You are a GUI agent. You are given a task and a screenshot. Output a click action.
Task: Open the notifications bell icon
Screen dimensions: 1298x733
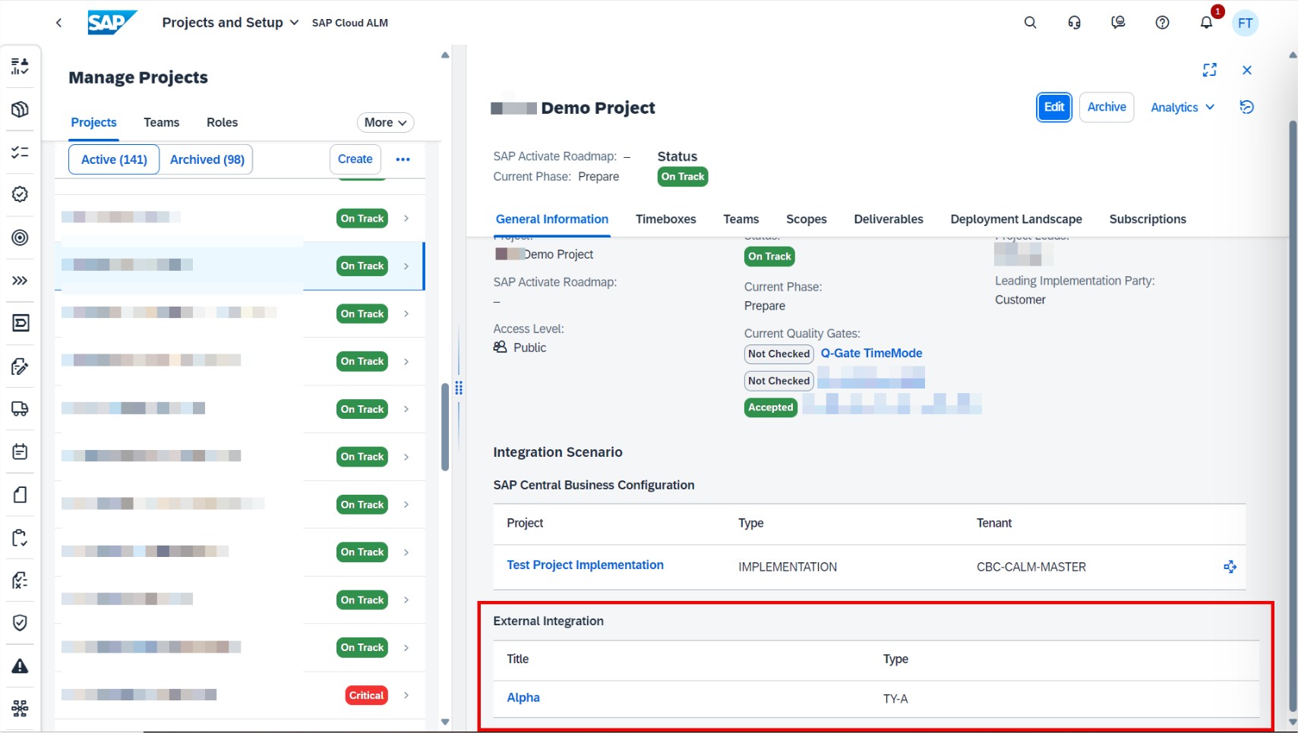point(1206,23)
